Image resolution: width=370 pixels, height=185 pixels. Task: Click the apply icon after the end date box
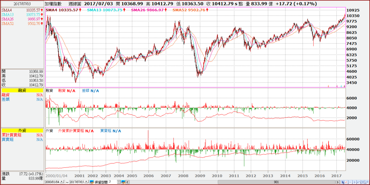tap(91, 182)
